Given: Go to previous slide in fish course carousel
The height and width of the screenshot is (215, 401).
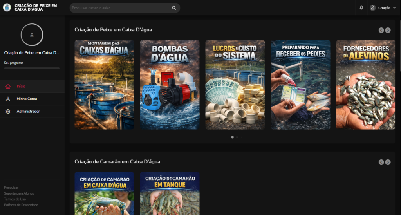Looking at the screenshot, I should [381, 30].
